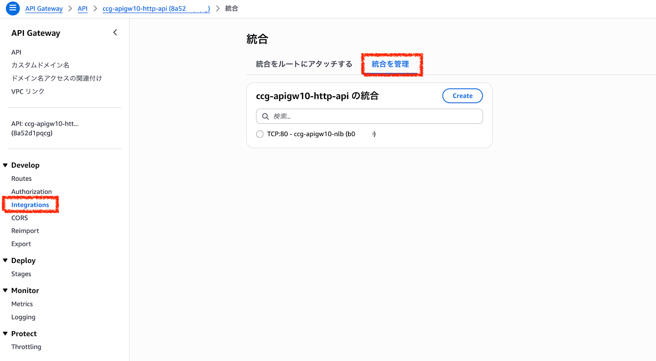
Task: Click the 統合 breadcrumb current-page text
Action: pos(232,9)
